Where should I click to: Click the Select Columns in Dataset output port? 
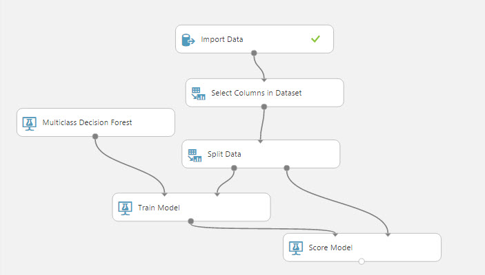tap(264, 107)
